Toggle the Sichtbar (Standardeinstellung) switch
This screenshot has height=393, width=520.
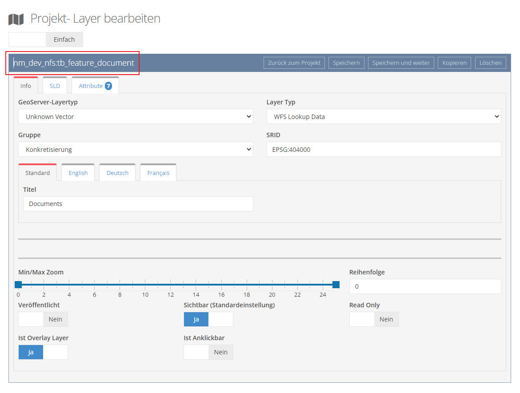[208, 319]
